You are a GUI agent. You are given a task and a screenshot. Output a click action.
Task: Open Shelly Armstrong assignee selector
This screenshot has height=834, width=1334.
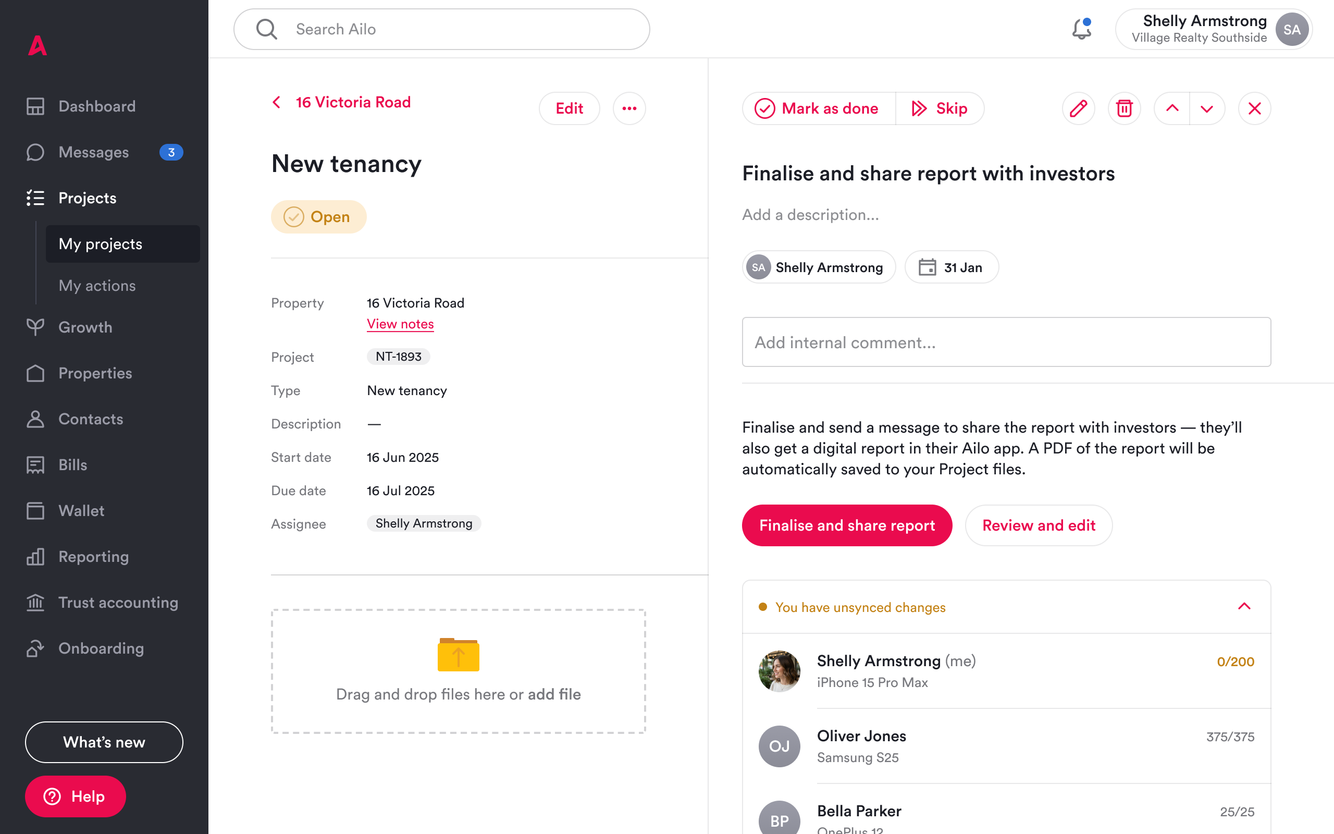[818, 267]
